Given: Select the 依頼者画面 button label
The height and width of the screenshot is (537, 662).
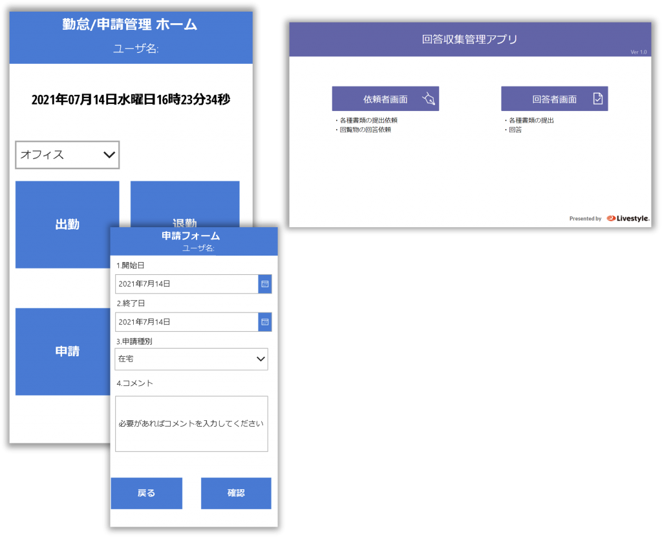Looking at the screenshot, I should click(385, 99).
